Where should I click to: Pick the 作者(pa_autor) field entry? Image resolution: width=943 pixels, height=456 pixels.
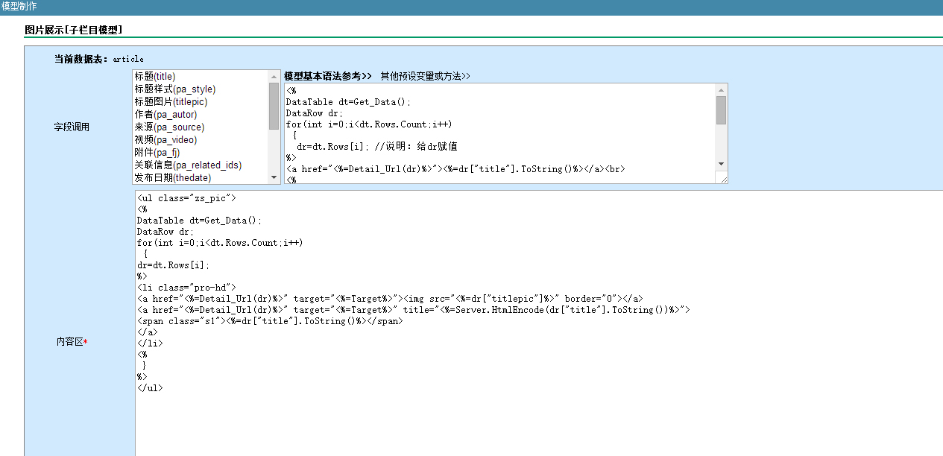tap(165, 114)
